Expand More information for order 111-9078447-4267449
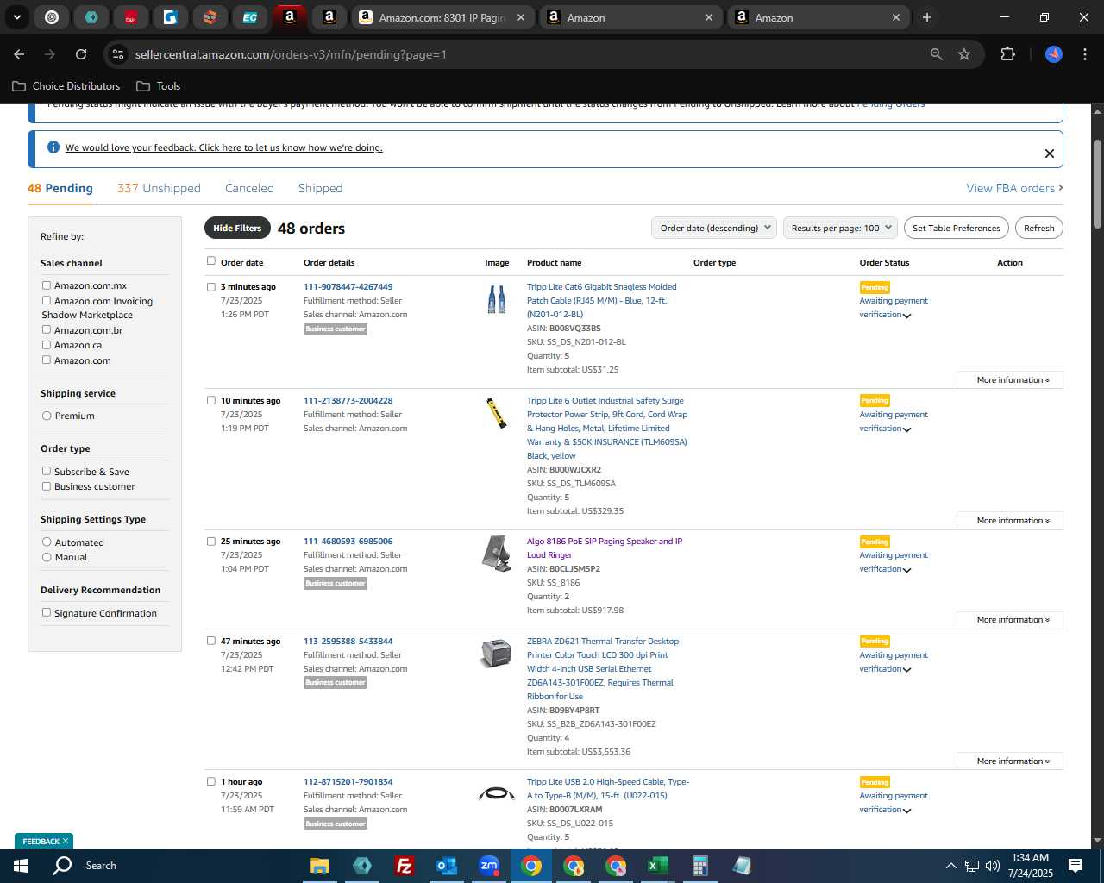Screen dimensions: 1104x883 (1009, 379)
